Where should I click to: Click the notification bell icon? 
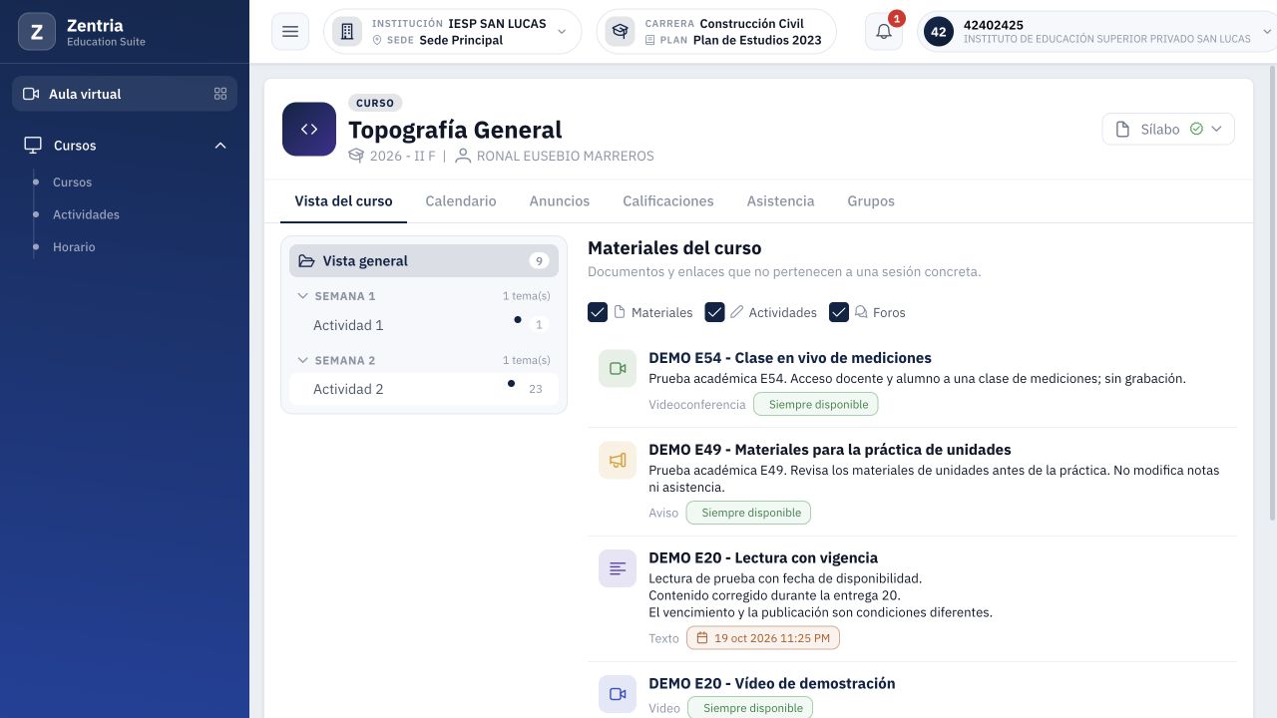pyautogui.click(x=884, y=32)
